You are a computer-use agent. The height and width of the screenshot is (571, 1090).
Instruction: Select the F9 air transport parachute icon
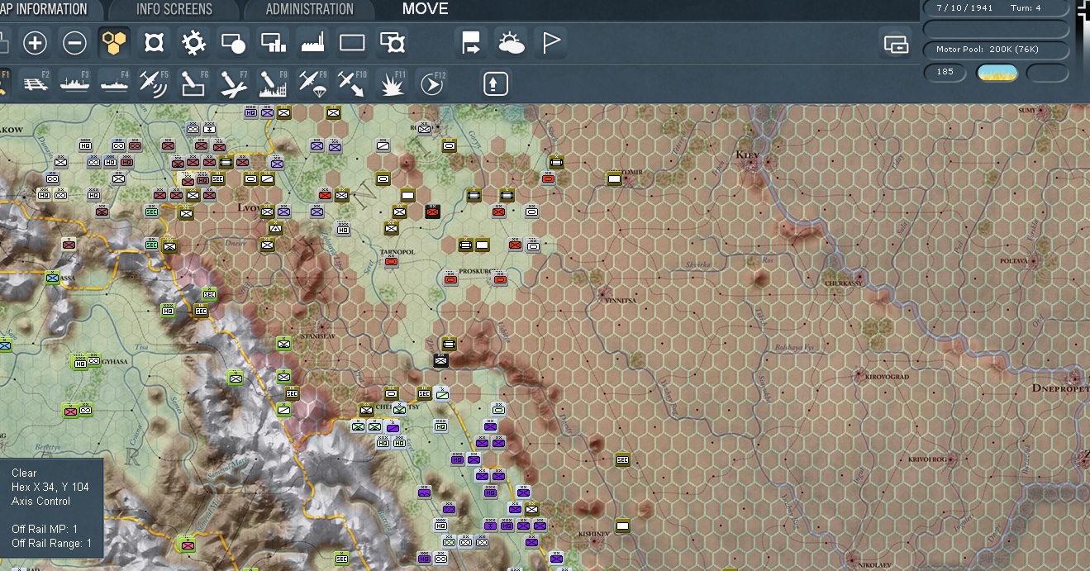point(312,83)
